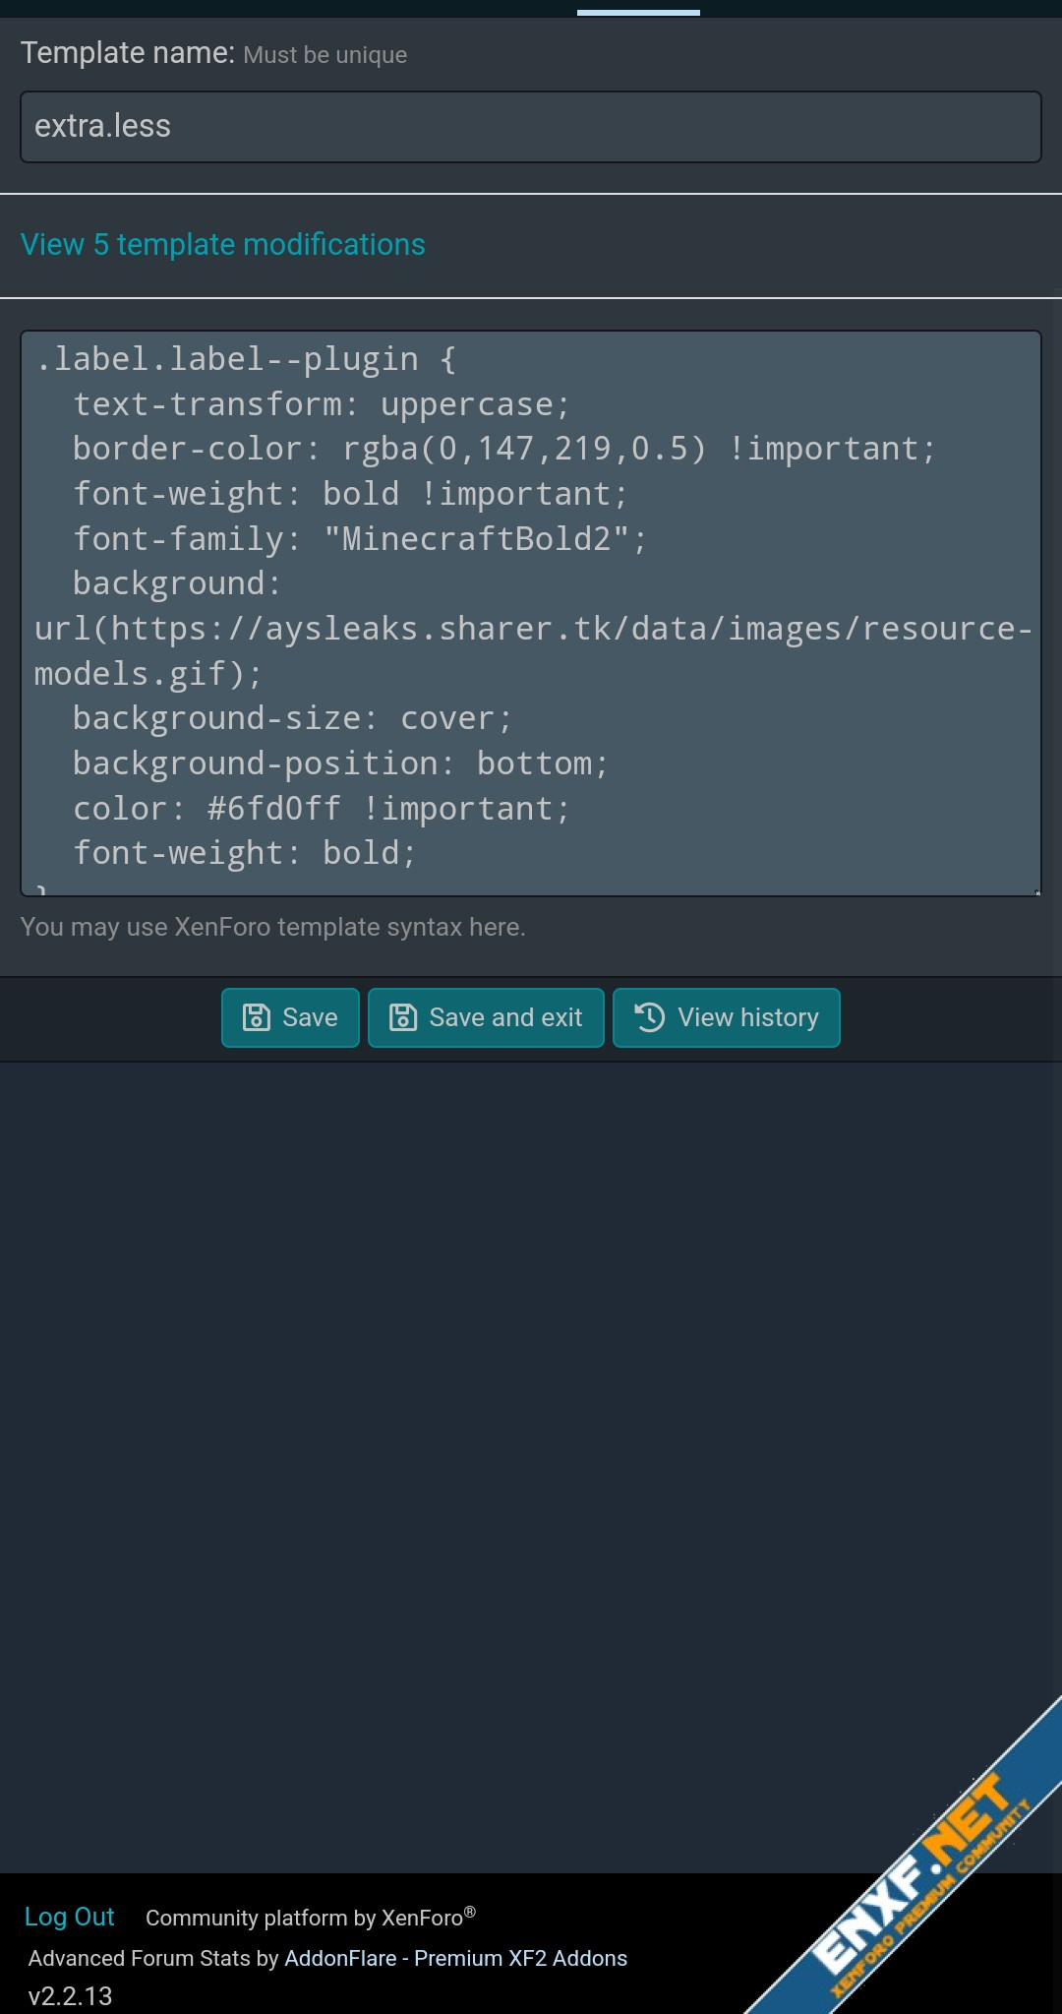The width and height of the screenshot is (1062, 2014).
Task: Click the resource-models.gif URL line in editor
Action: click(x=531, y=629)
